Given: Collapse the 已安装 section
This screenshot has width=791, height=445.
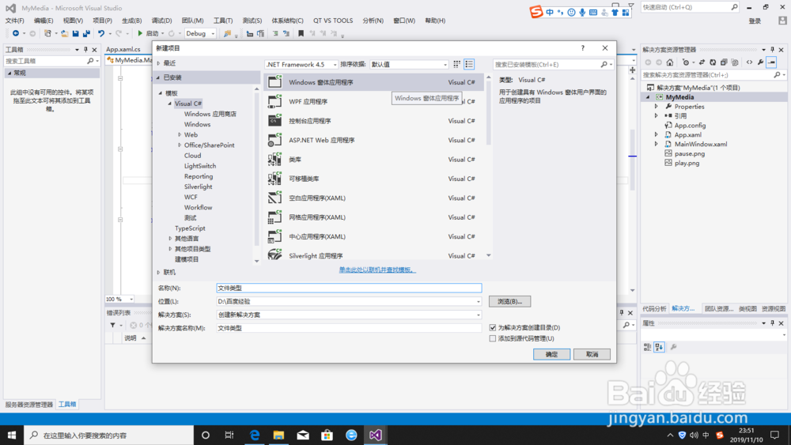Looking at the screenshot, I should 158,77.
